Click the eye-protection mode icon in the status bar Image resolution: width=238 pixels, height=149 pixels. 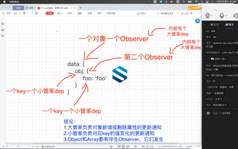[x=111, y=146]
